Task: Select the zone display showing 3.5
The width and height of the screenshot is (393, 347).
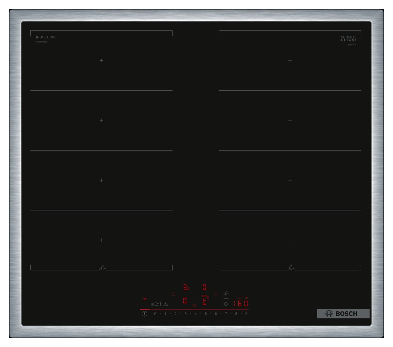Action: [x=186, y=287]
